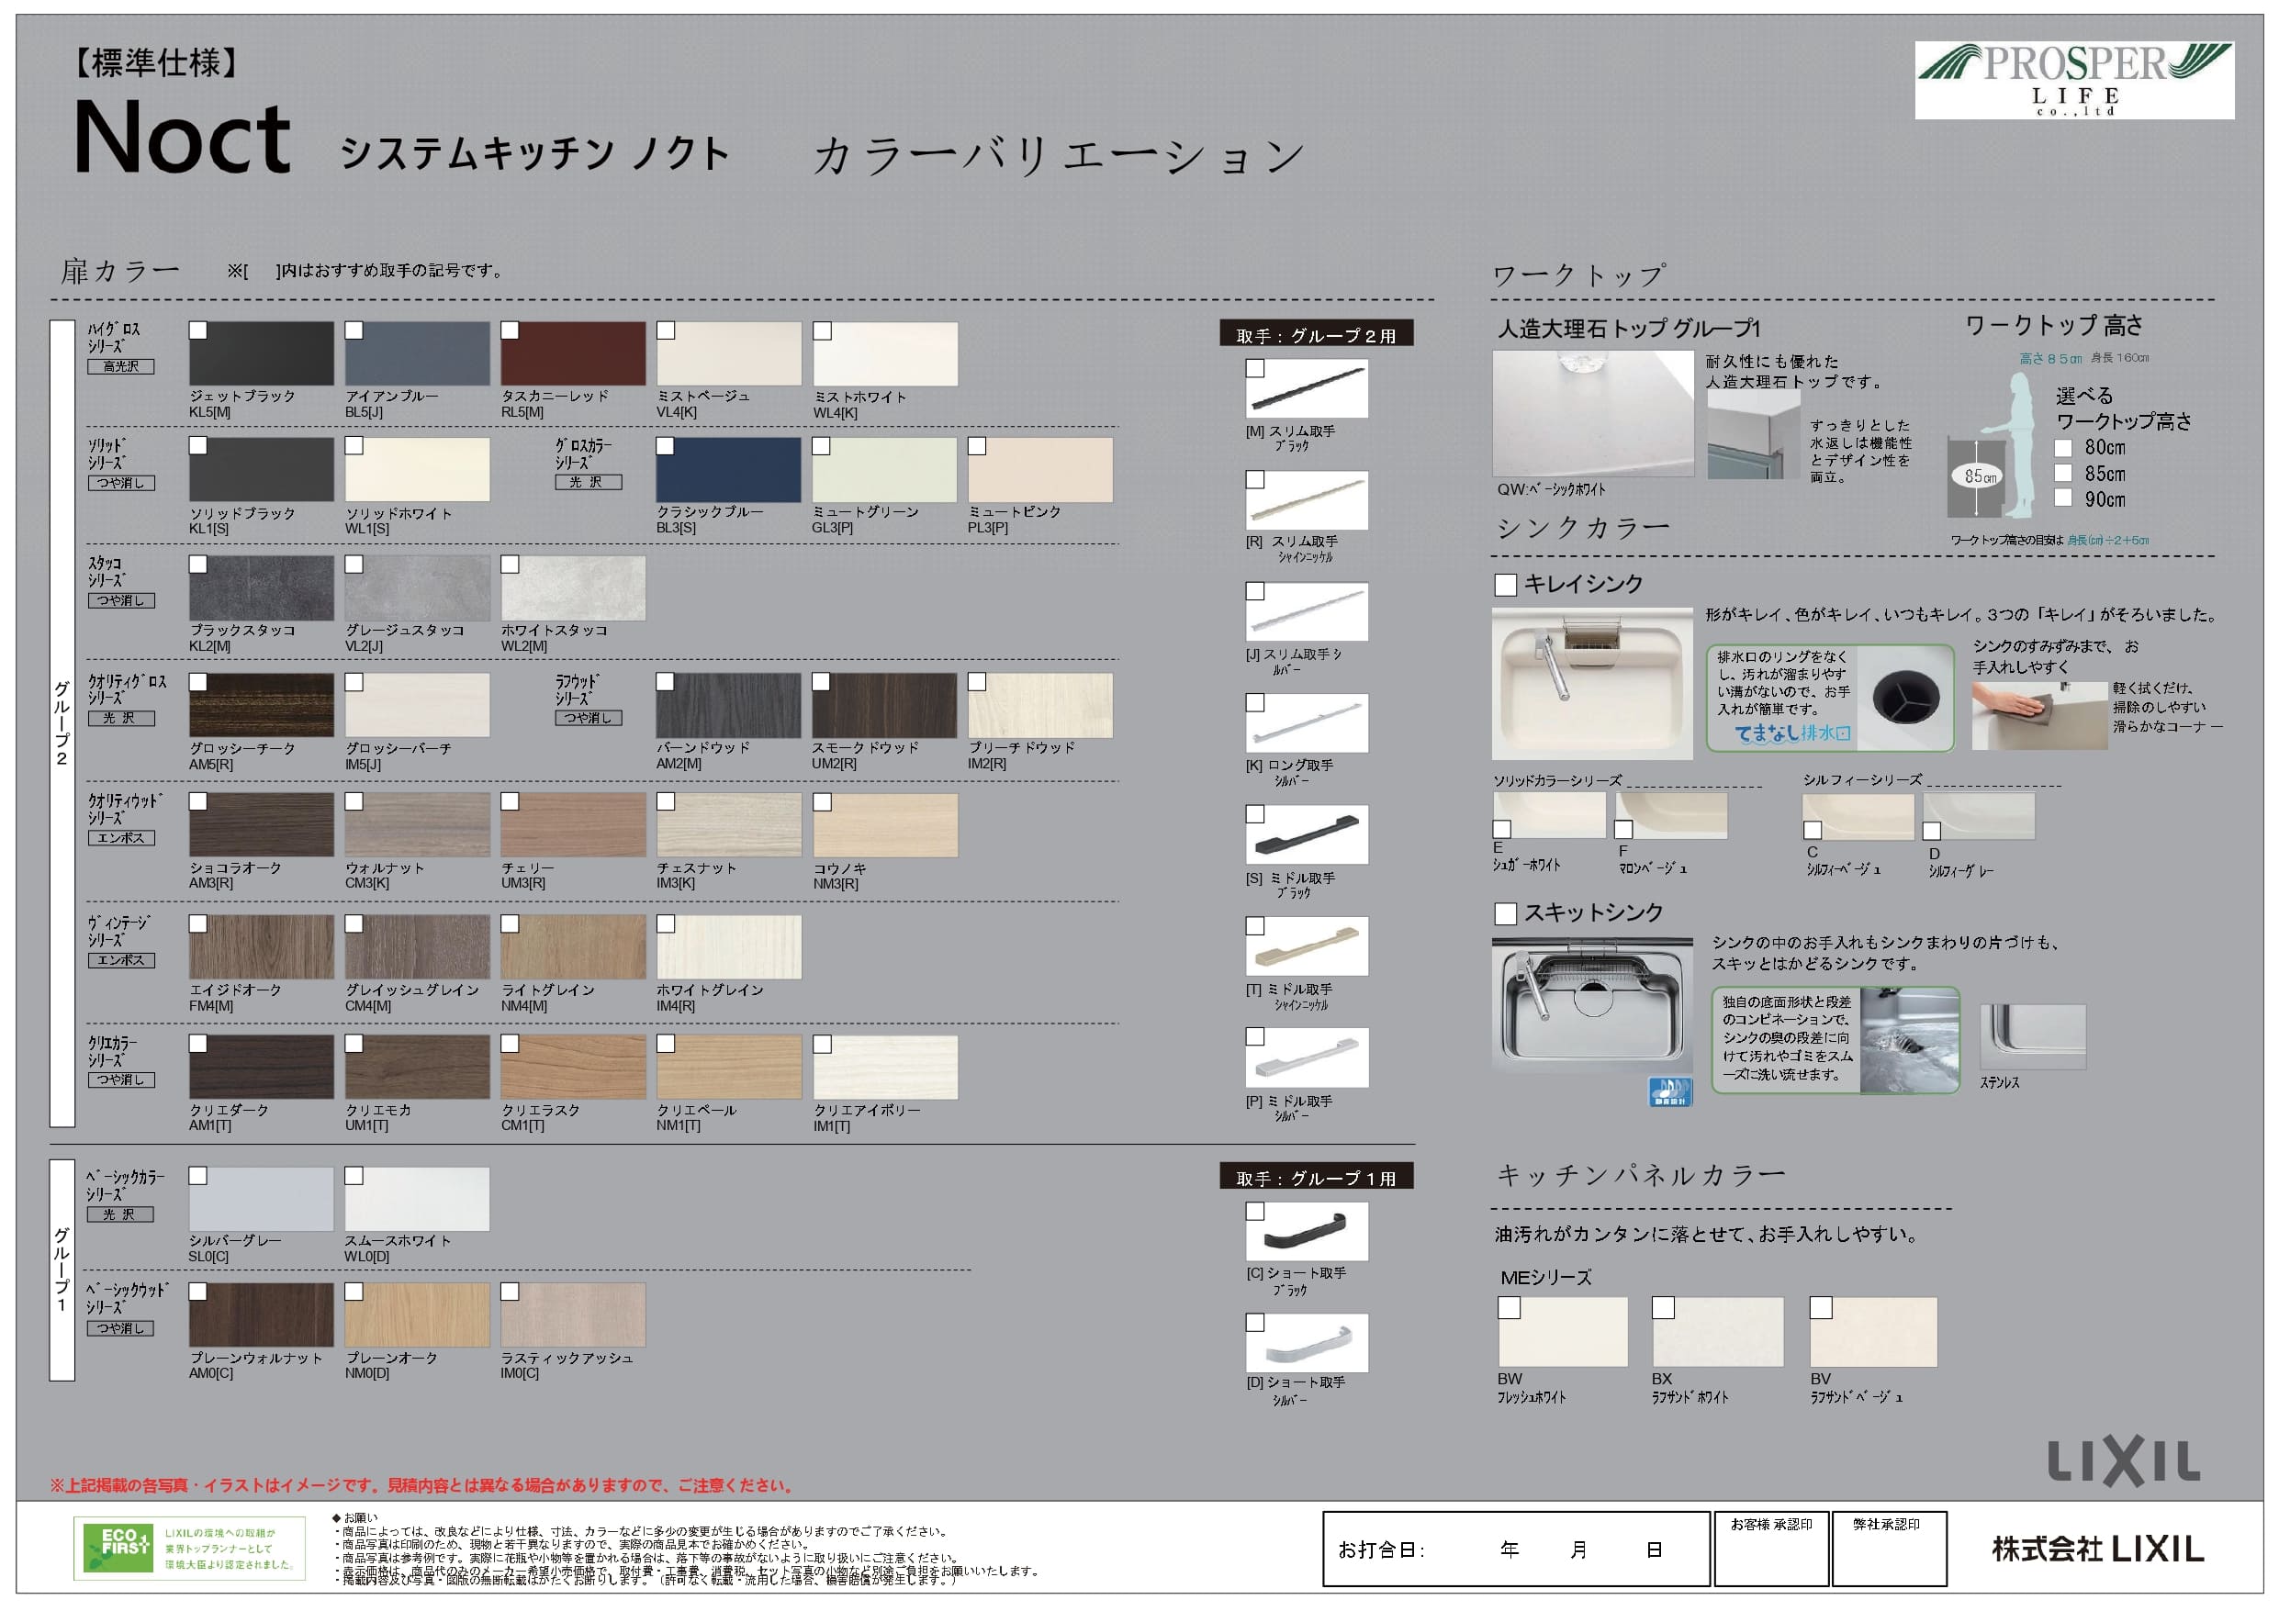Check the 85cm worktop height box
The image size is (2279, 1611).
click(2062, 474)
